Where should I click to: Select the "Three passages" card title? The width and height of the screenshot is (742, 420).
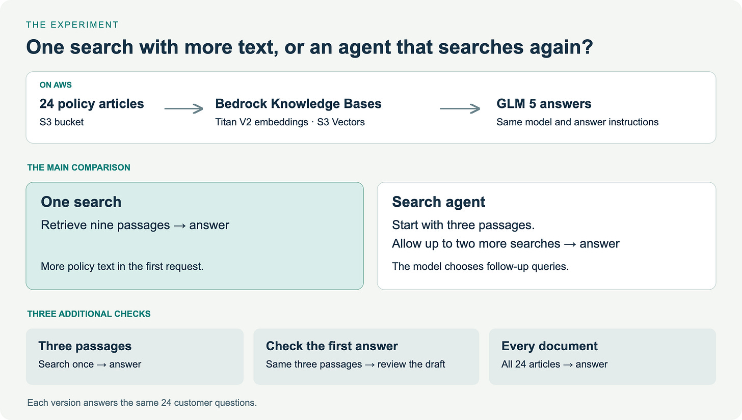tap(85, 346)
